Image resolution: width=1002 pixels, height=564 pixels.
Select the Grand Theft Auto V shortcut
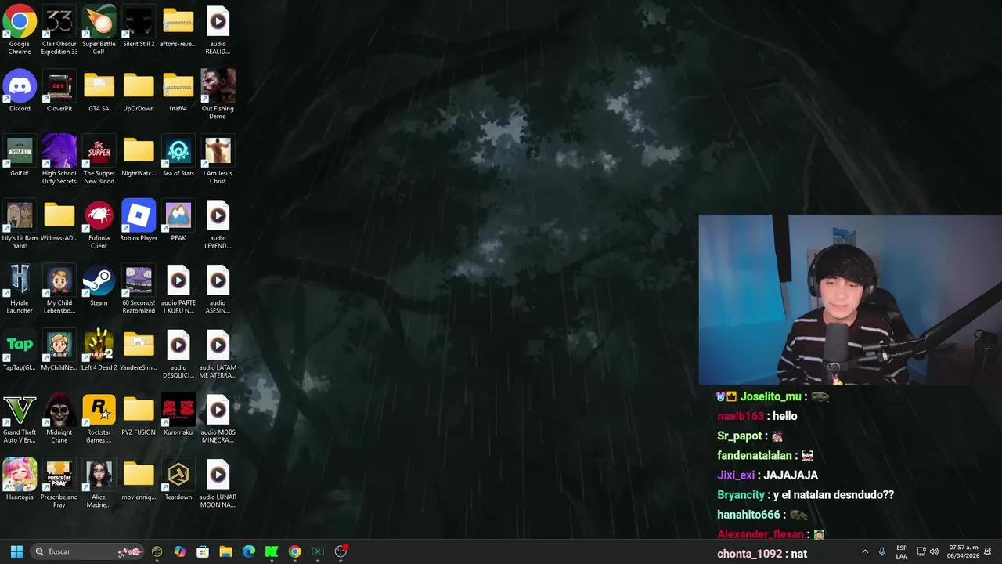[20, 419]
